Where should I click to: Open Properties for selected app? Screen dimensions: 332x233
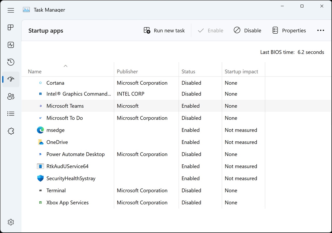[289, 31]
